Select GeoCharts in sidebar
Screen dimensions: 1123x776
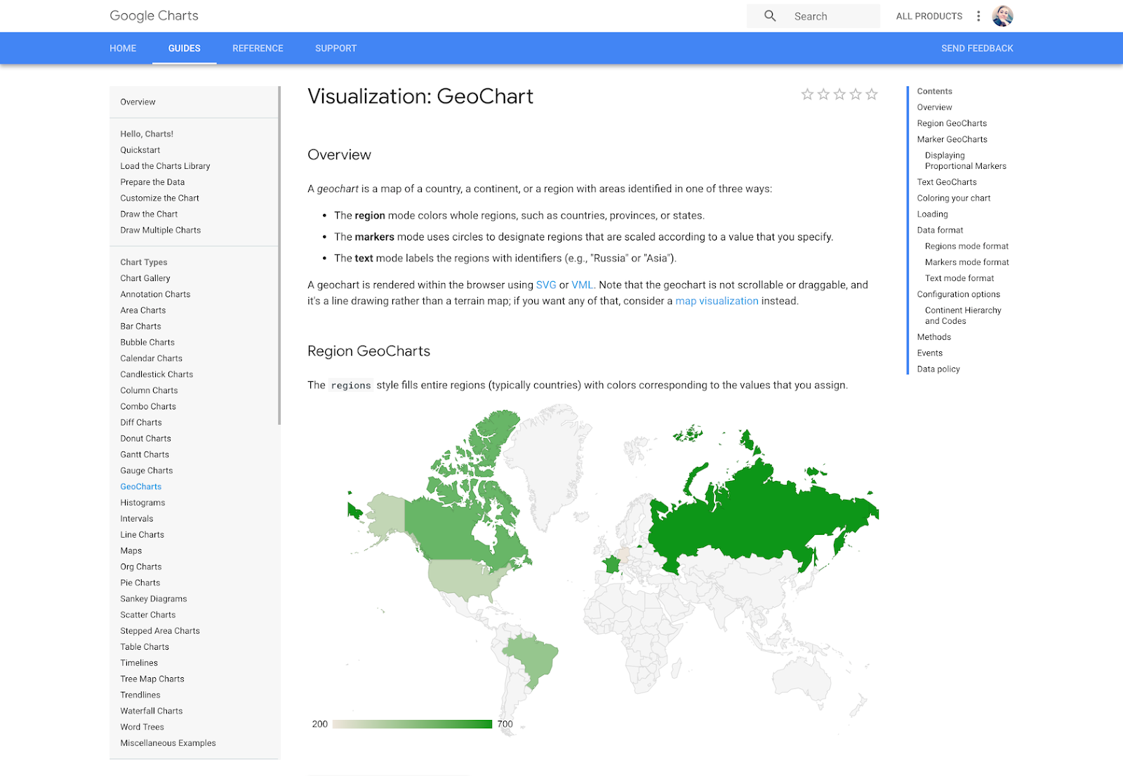coord(140,486)
